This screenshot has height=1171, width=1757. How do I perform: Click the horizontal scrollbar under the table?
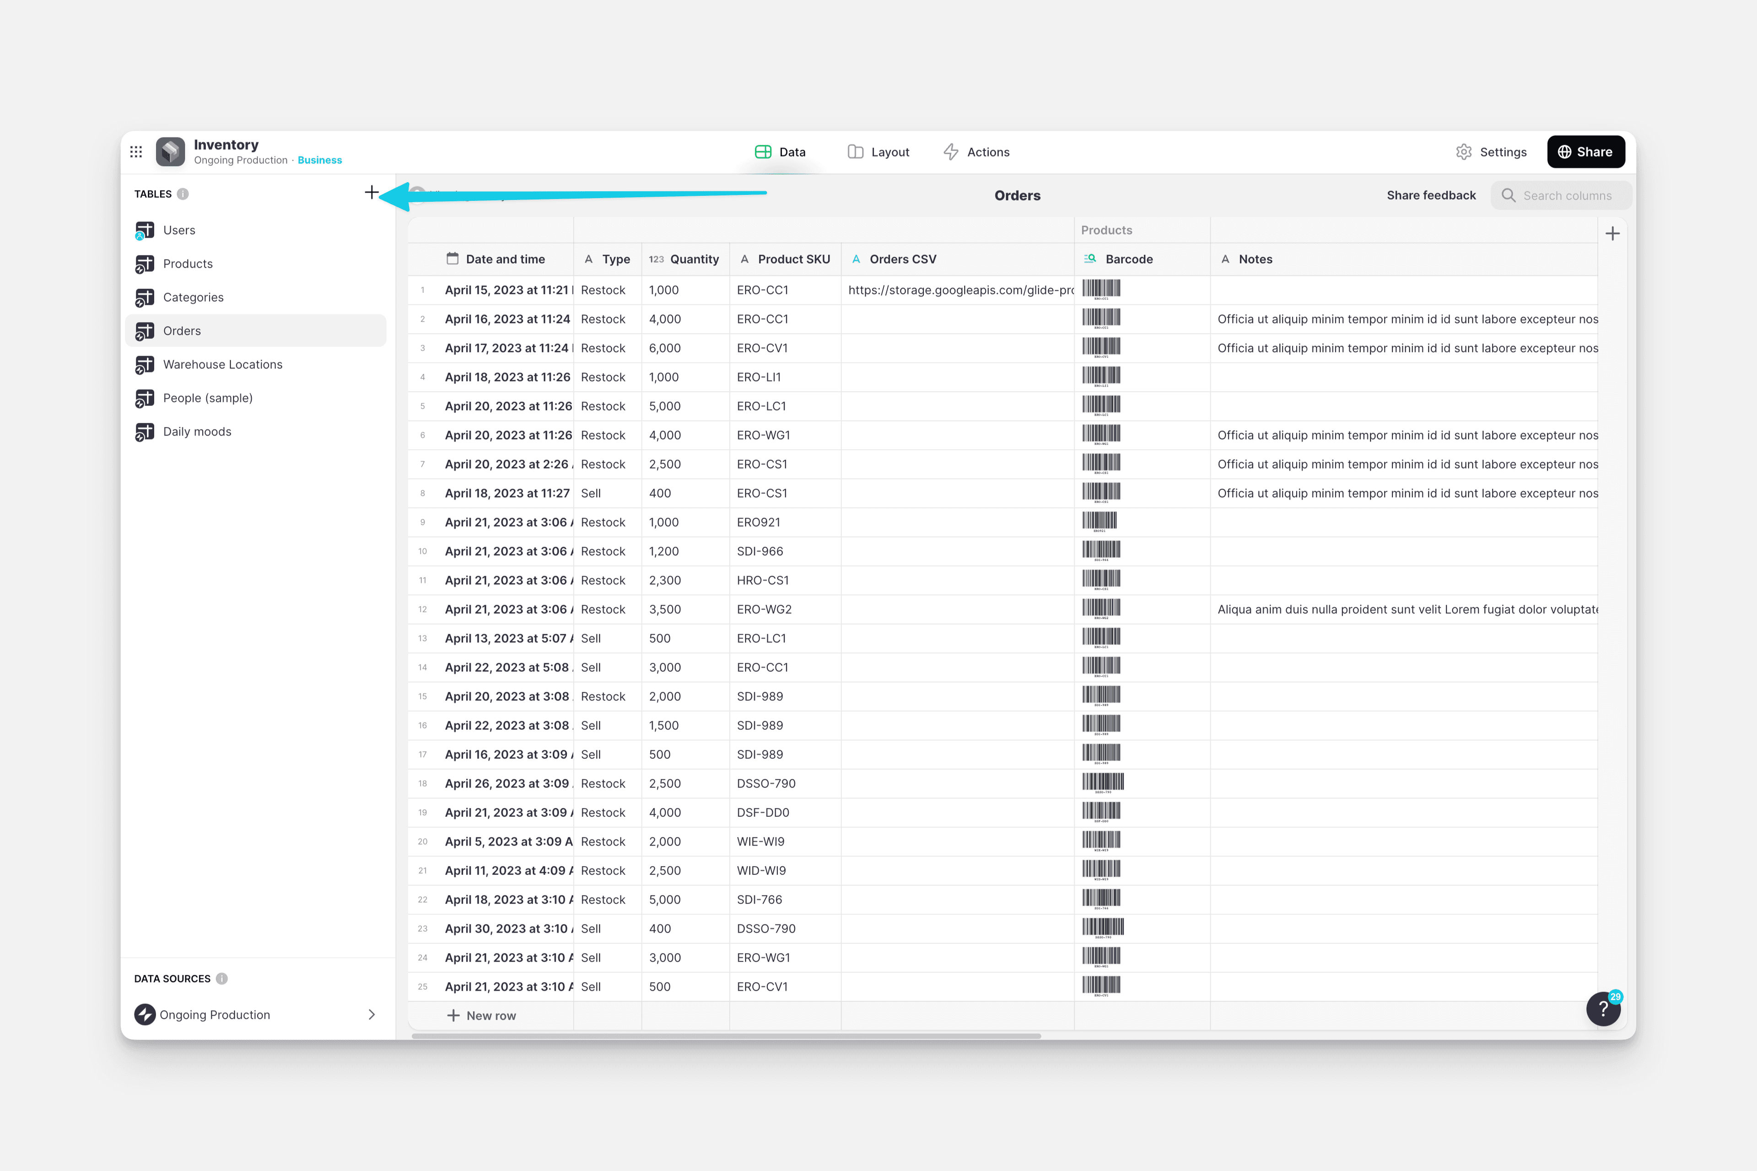pos(726,1036)
